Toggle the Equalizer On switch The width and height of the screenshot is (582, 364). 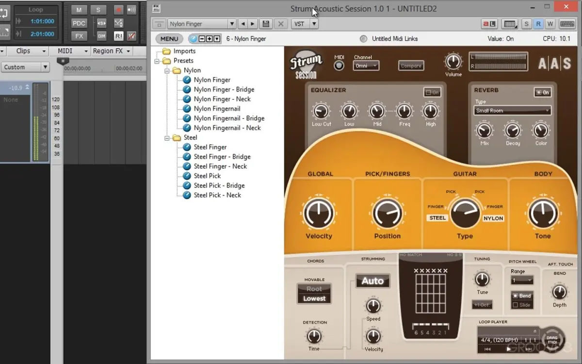coord(432,92)
